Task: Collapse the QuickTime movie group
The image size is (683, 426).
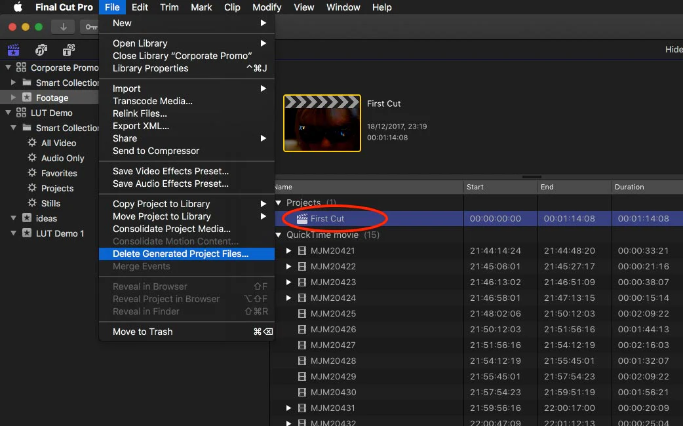Action: pyautogui.click(x=279, y=235)
